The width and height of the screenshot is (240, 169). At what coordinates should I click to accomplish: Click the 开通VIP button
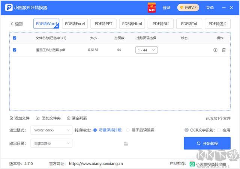coord(188,8)
